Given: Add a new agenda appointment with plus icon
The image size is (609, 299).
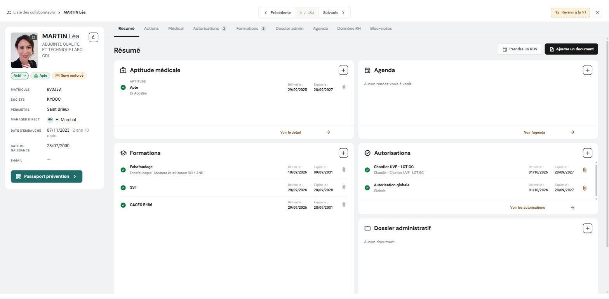Looking at the screenshot, I should coord(587,70).
